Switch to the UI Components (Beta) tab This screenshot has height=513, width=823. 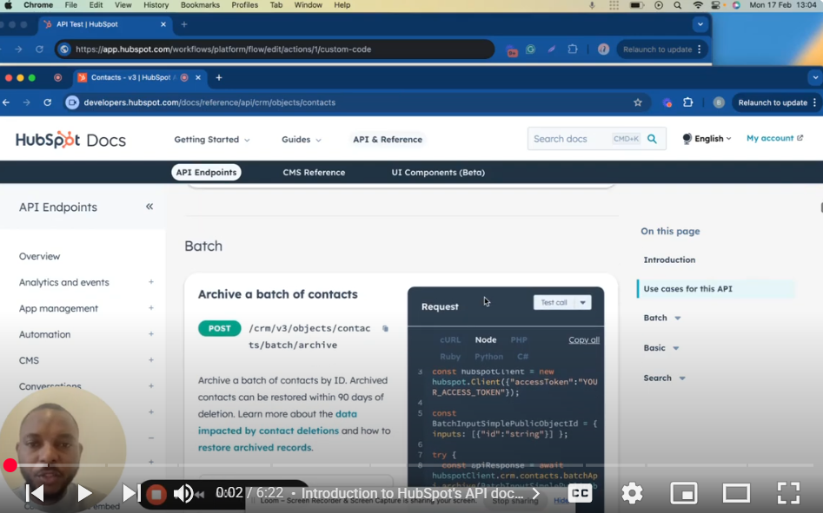[438, 173]
